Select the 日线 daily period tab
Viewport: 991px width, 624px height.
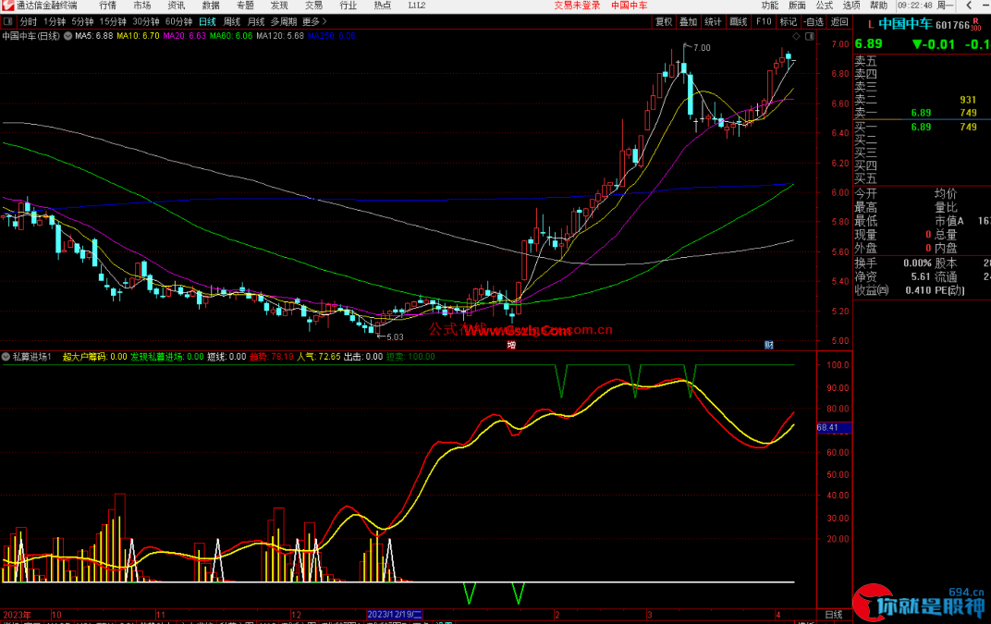[x=207, y=21]
